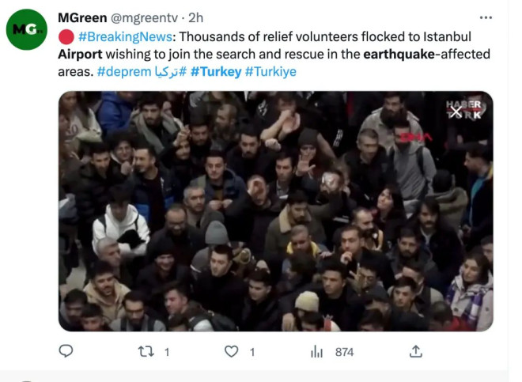The width and height of the screenshot is (522, 382).
Task: View the 874 views count
Action: tap(344, 352)
